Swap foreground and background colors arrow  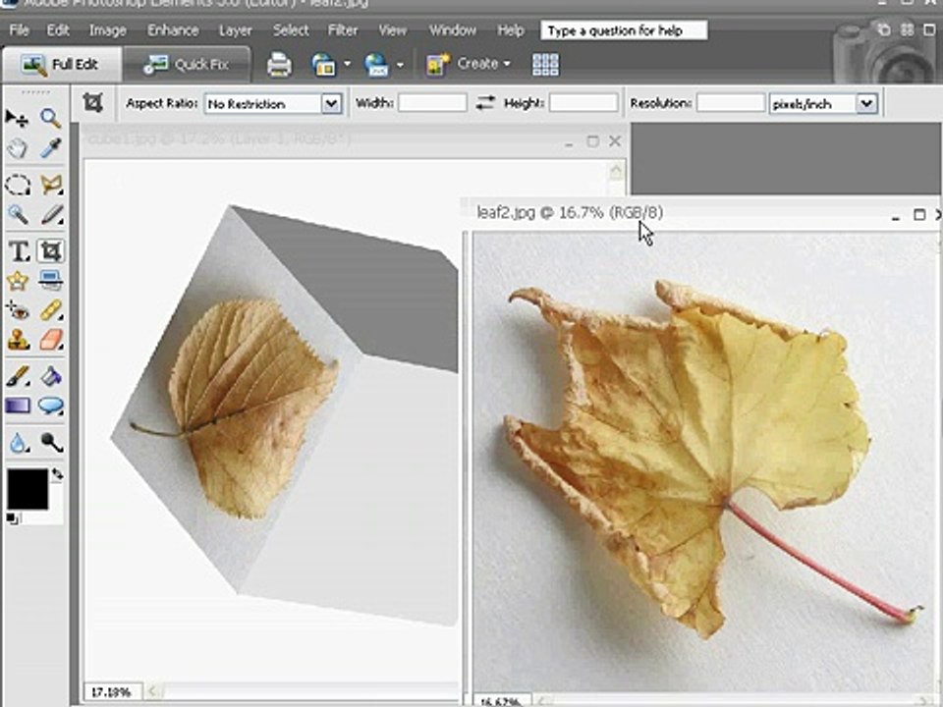tap(57, 474)
